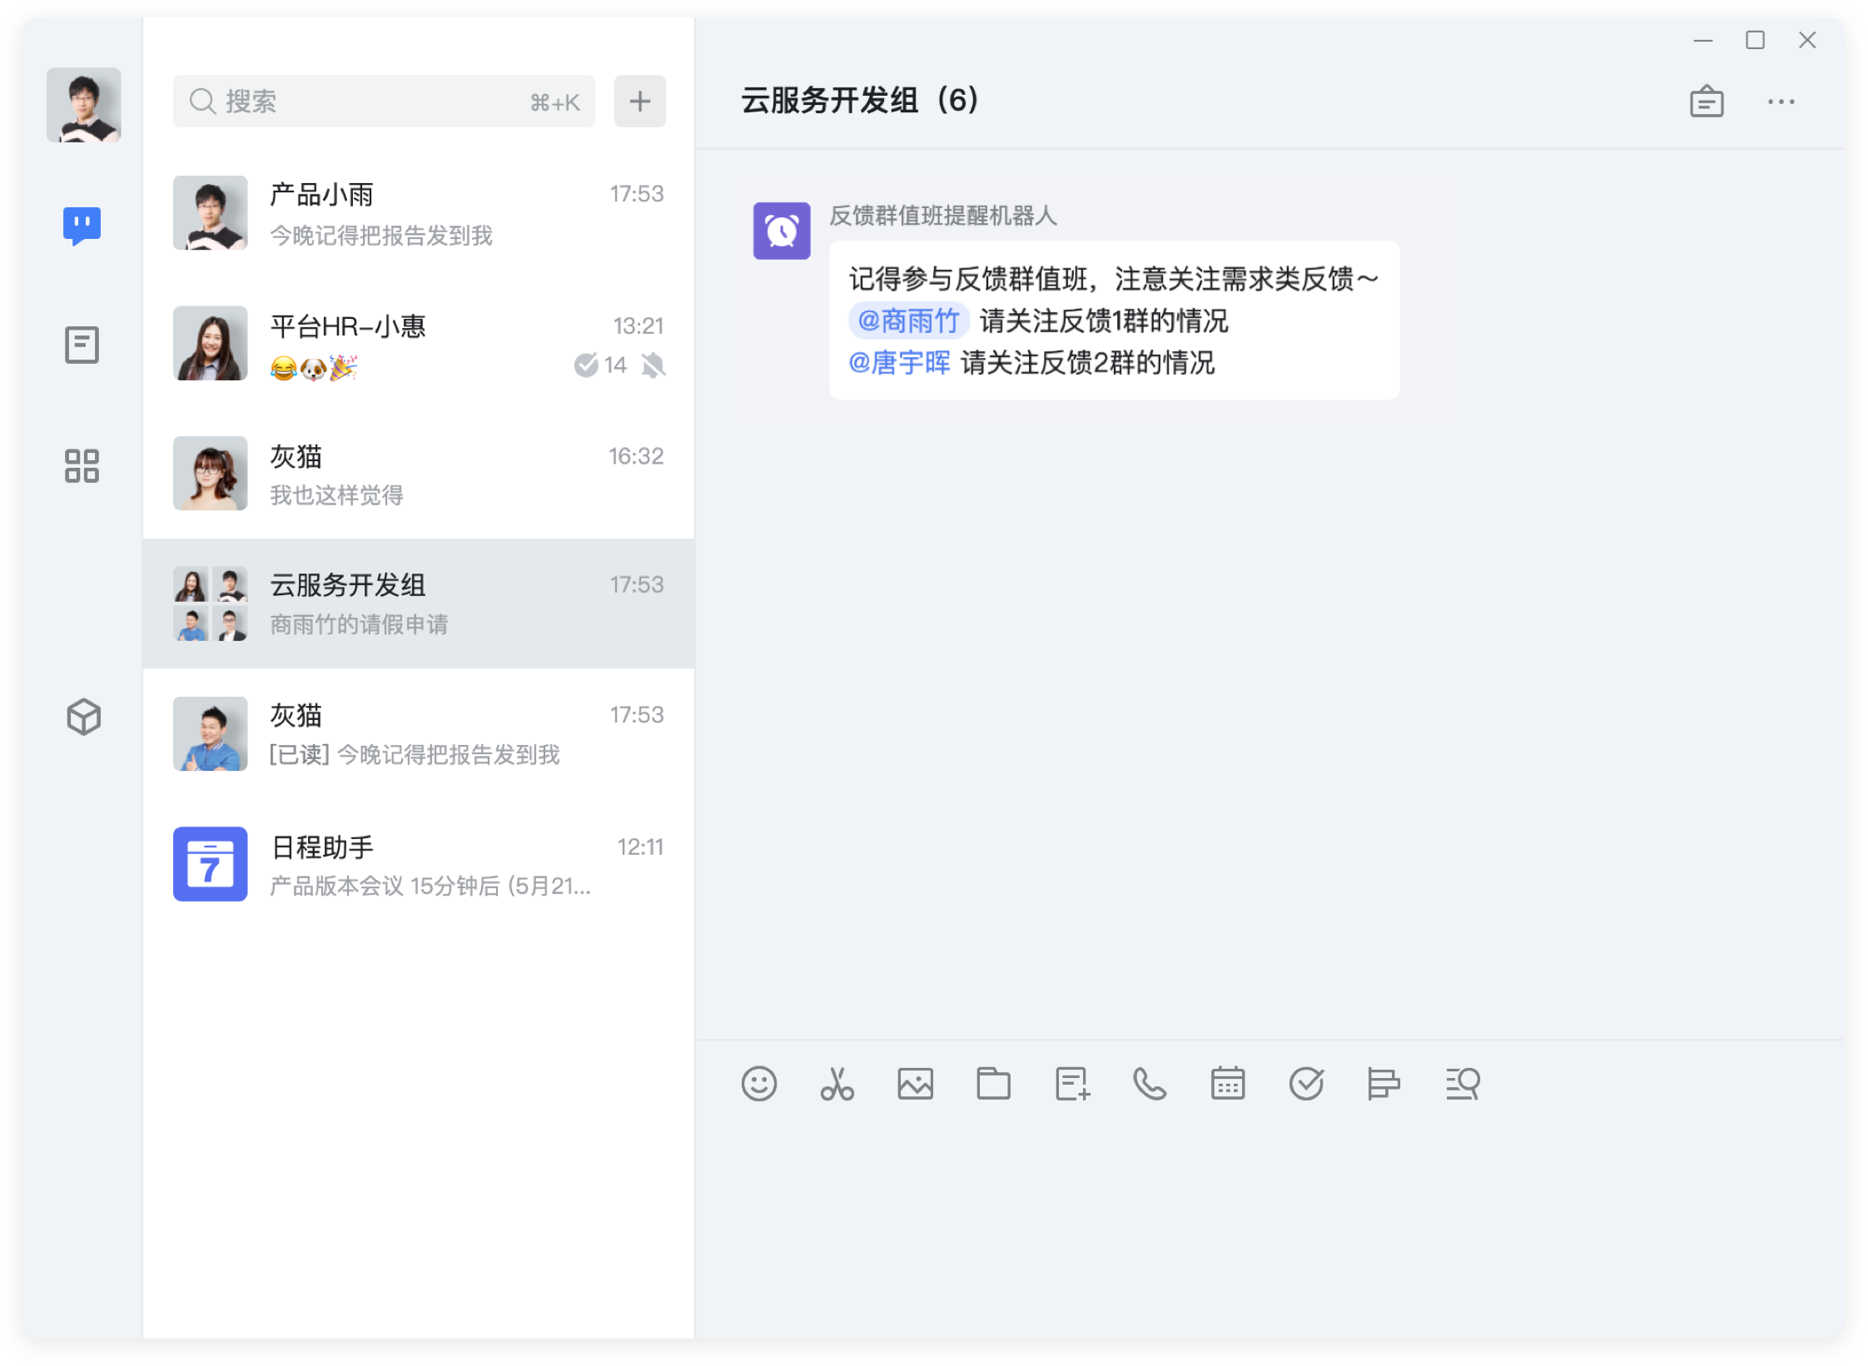Viewport: 1868px width, 1366px height.
Task: Open the 日程助手 conversation
Action: click(x=418, y=864)
